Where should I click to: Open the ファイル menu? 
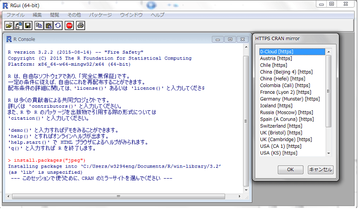[x=15, y=15]
